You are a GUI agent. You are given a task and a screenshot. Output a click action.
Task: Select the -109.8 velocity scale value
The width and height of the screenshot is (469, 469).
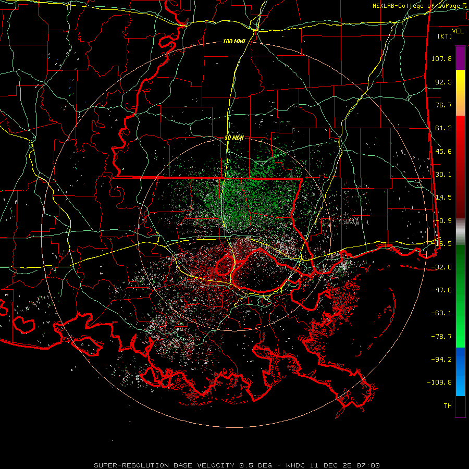(439, 382)
